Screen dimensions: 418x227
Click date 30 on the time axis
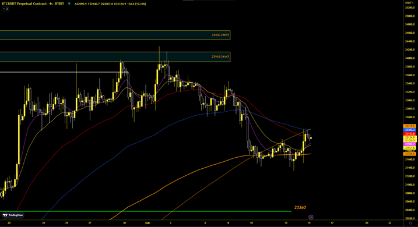click(125, 223)
